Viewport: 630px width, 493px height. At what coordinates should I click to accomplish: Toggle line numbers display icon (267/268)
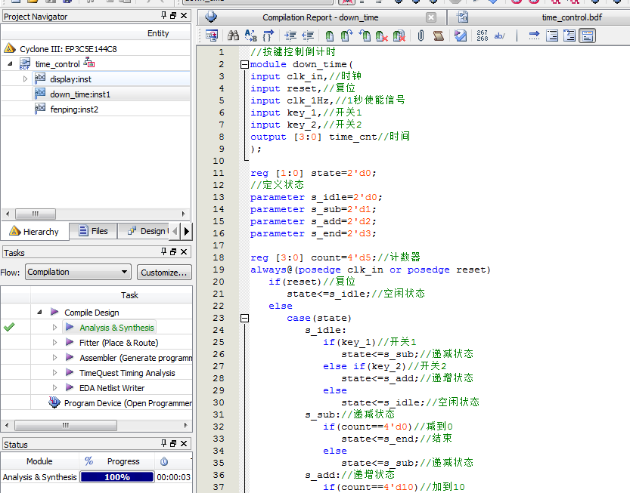[x=483, y=35]
